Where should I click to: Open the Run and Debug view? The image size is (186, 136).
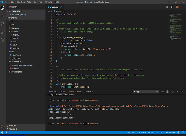point(3,32)
